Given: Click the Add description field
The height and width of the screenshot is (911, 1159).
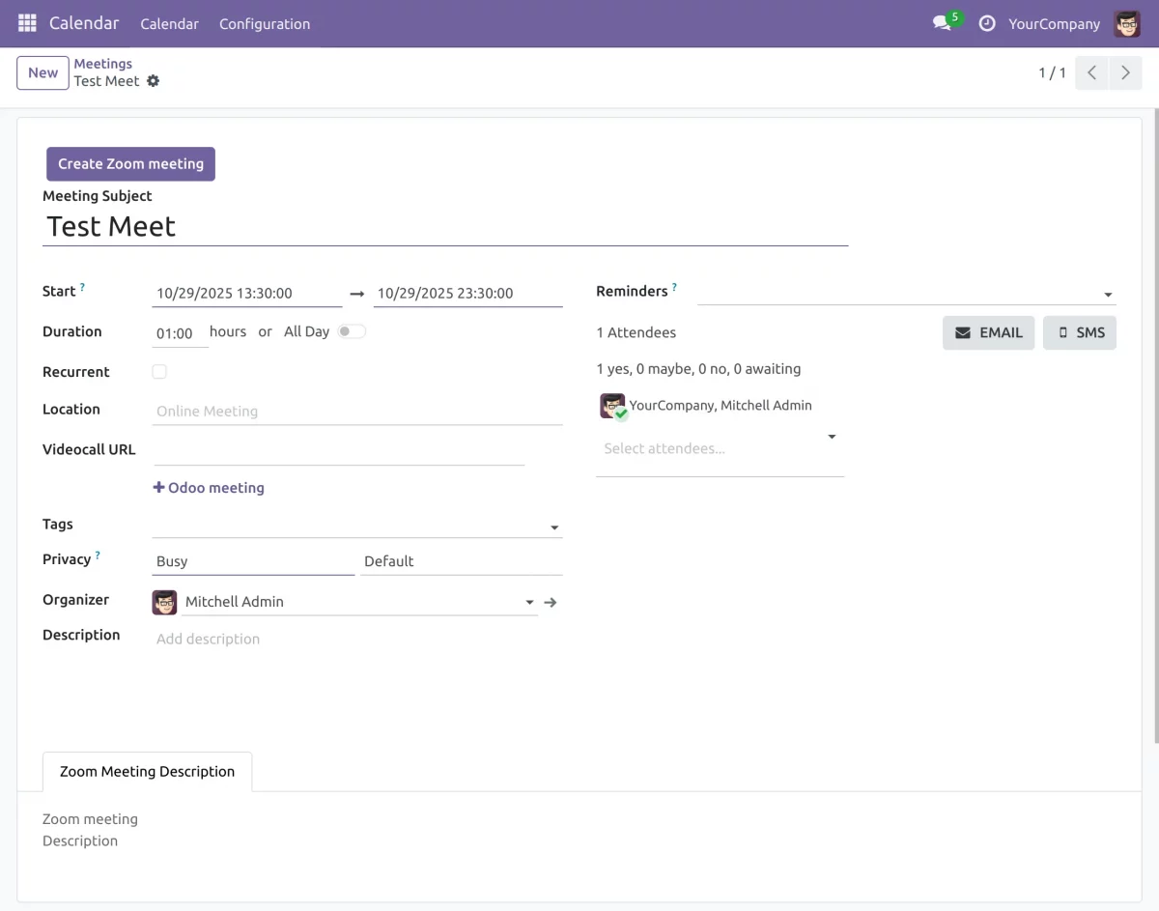Looking at the screenshot, I should point(357,639).
